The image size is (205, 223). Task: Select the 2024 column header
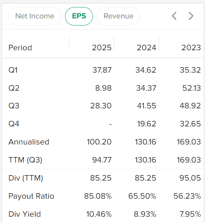[146, 48]
